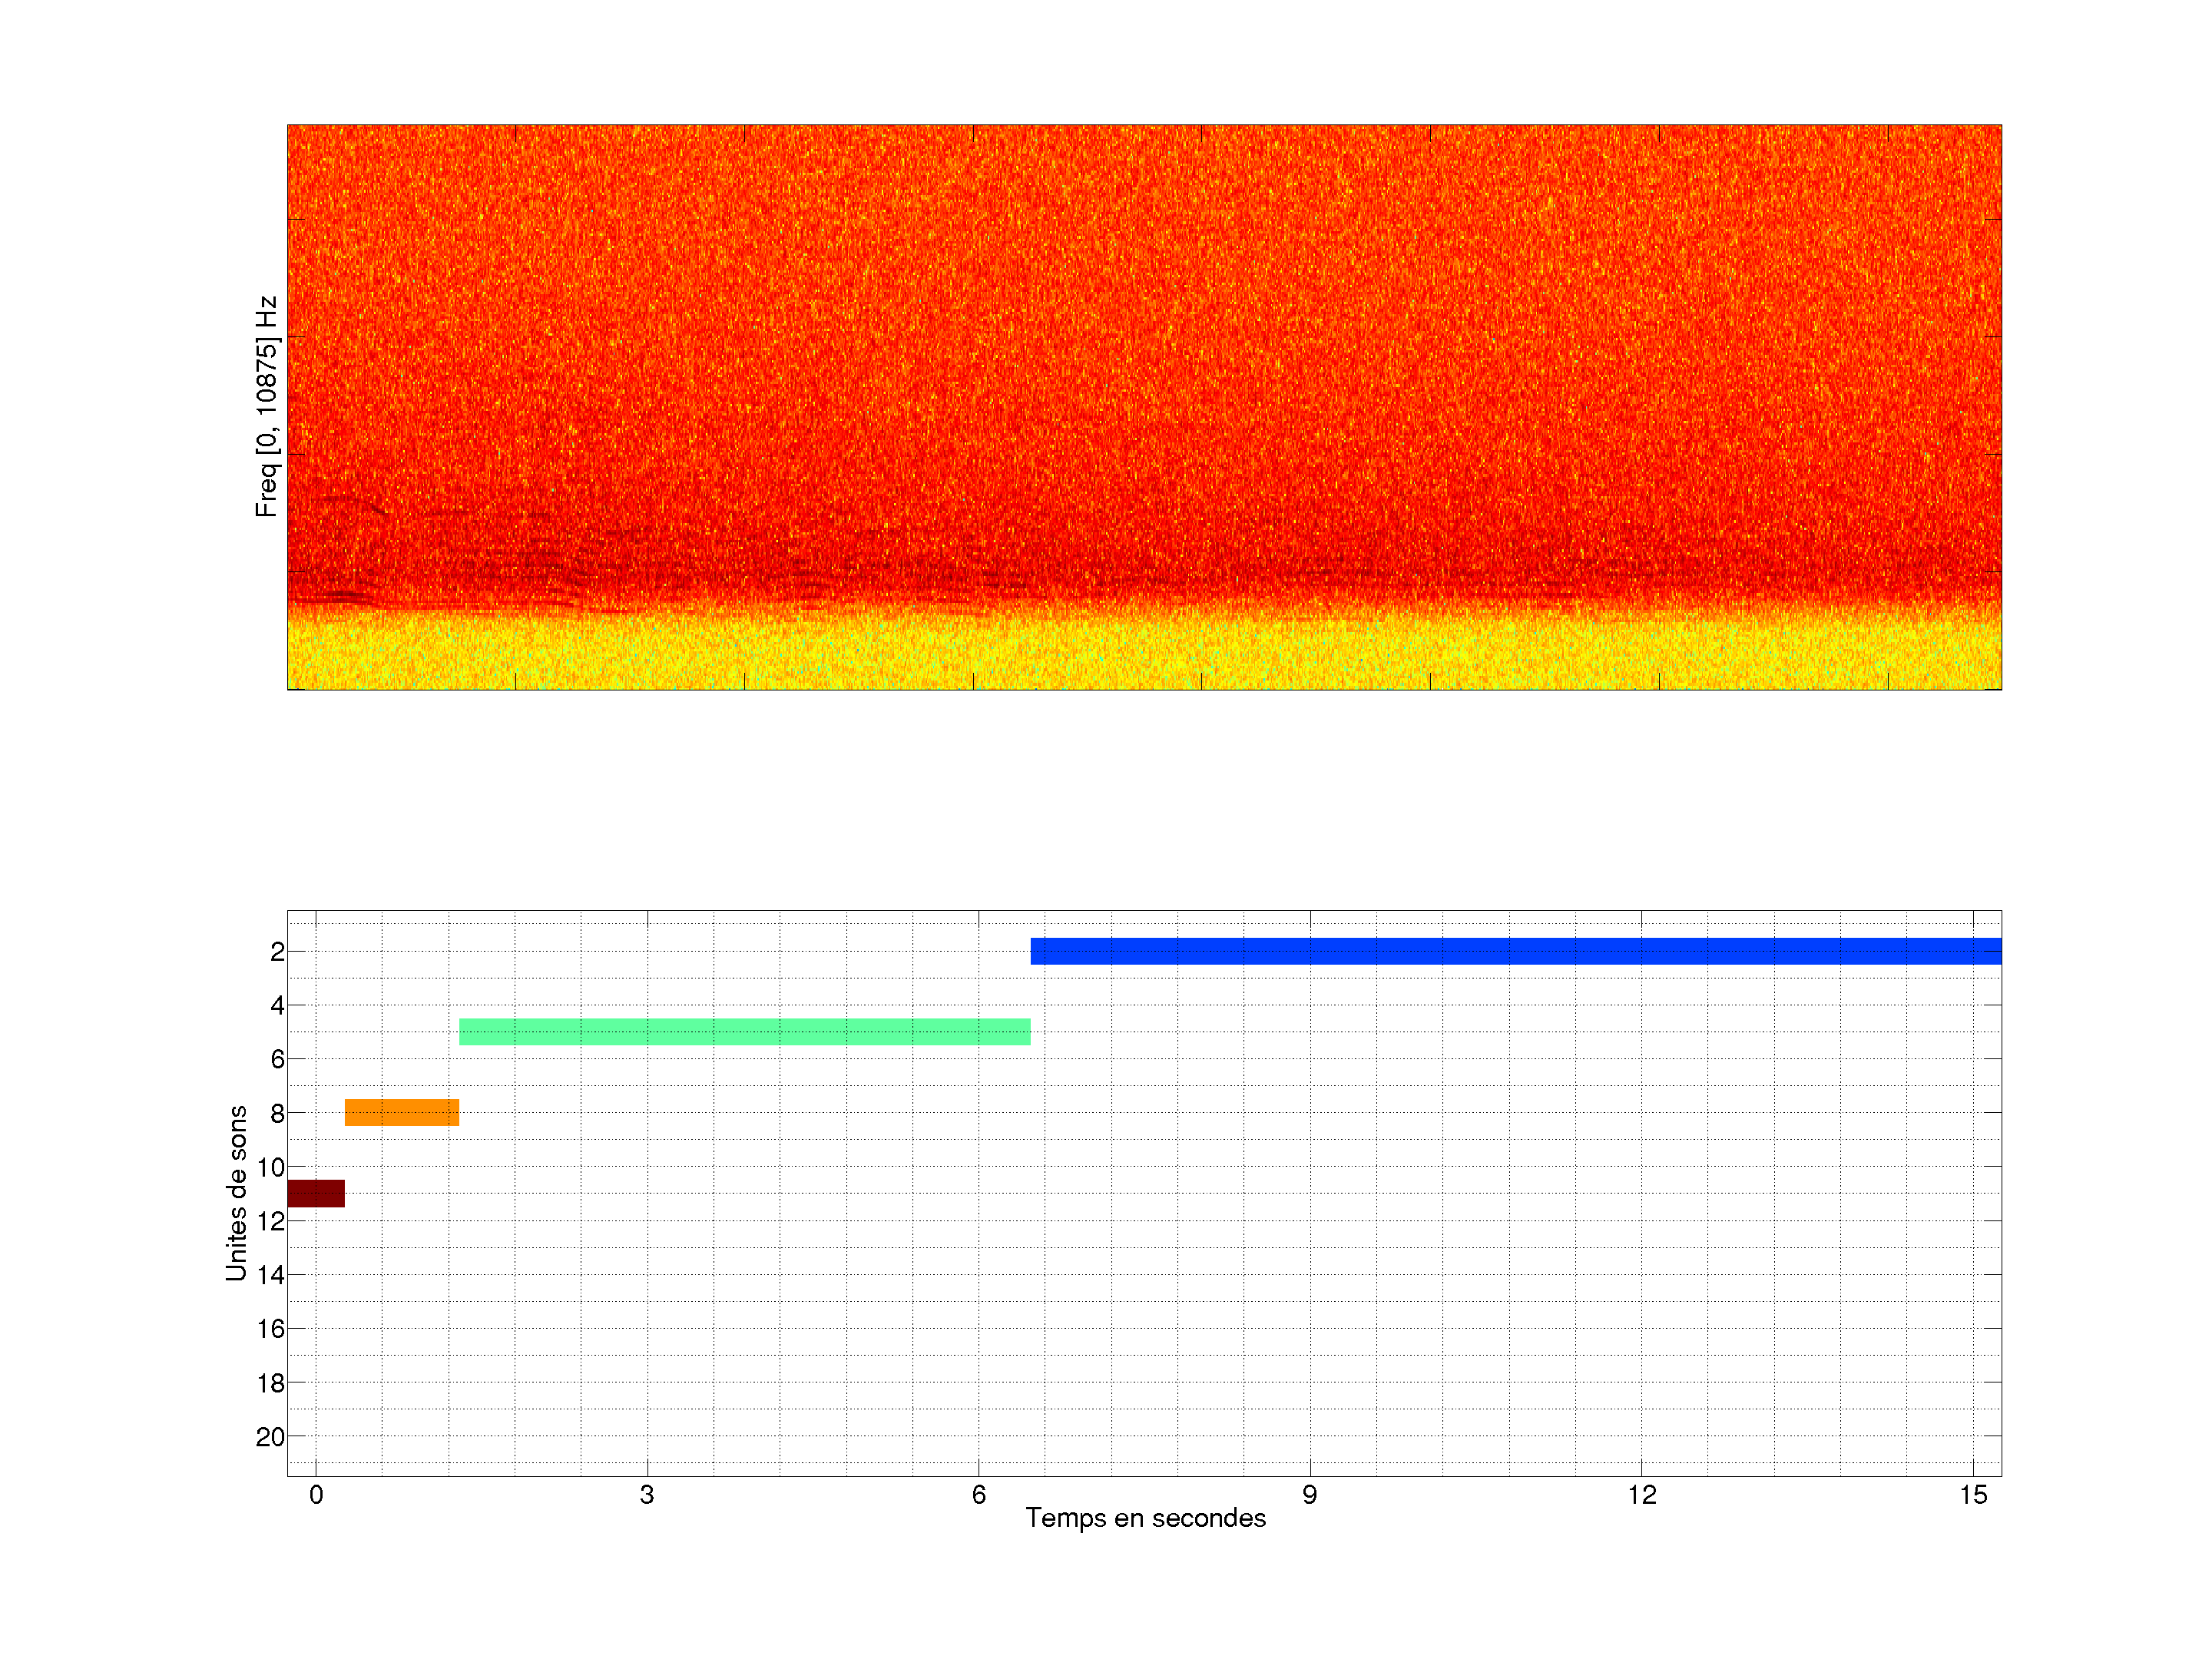Click the dark red streaks at spectrogram start
This screenshot has width=2212, height=1659.
pos(340,597)
